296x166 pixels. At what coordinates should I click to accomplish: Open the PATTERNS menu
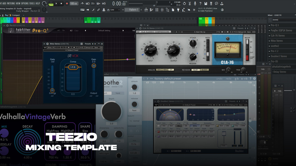pyautogui.click(x=11, y=4)
